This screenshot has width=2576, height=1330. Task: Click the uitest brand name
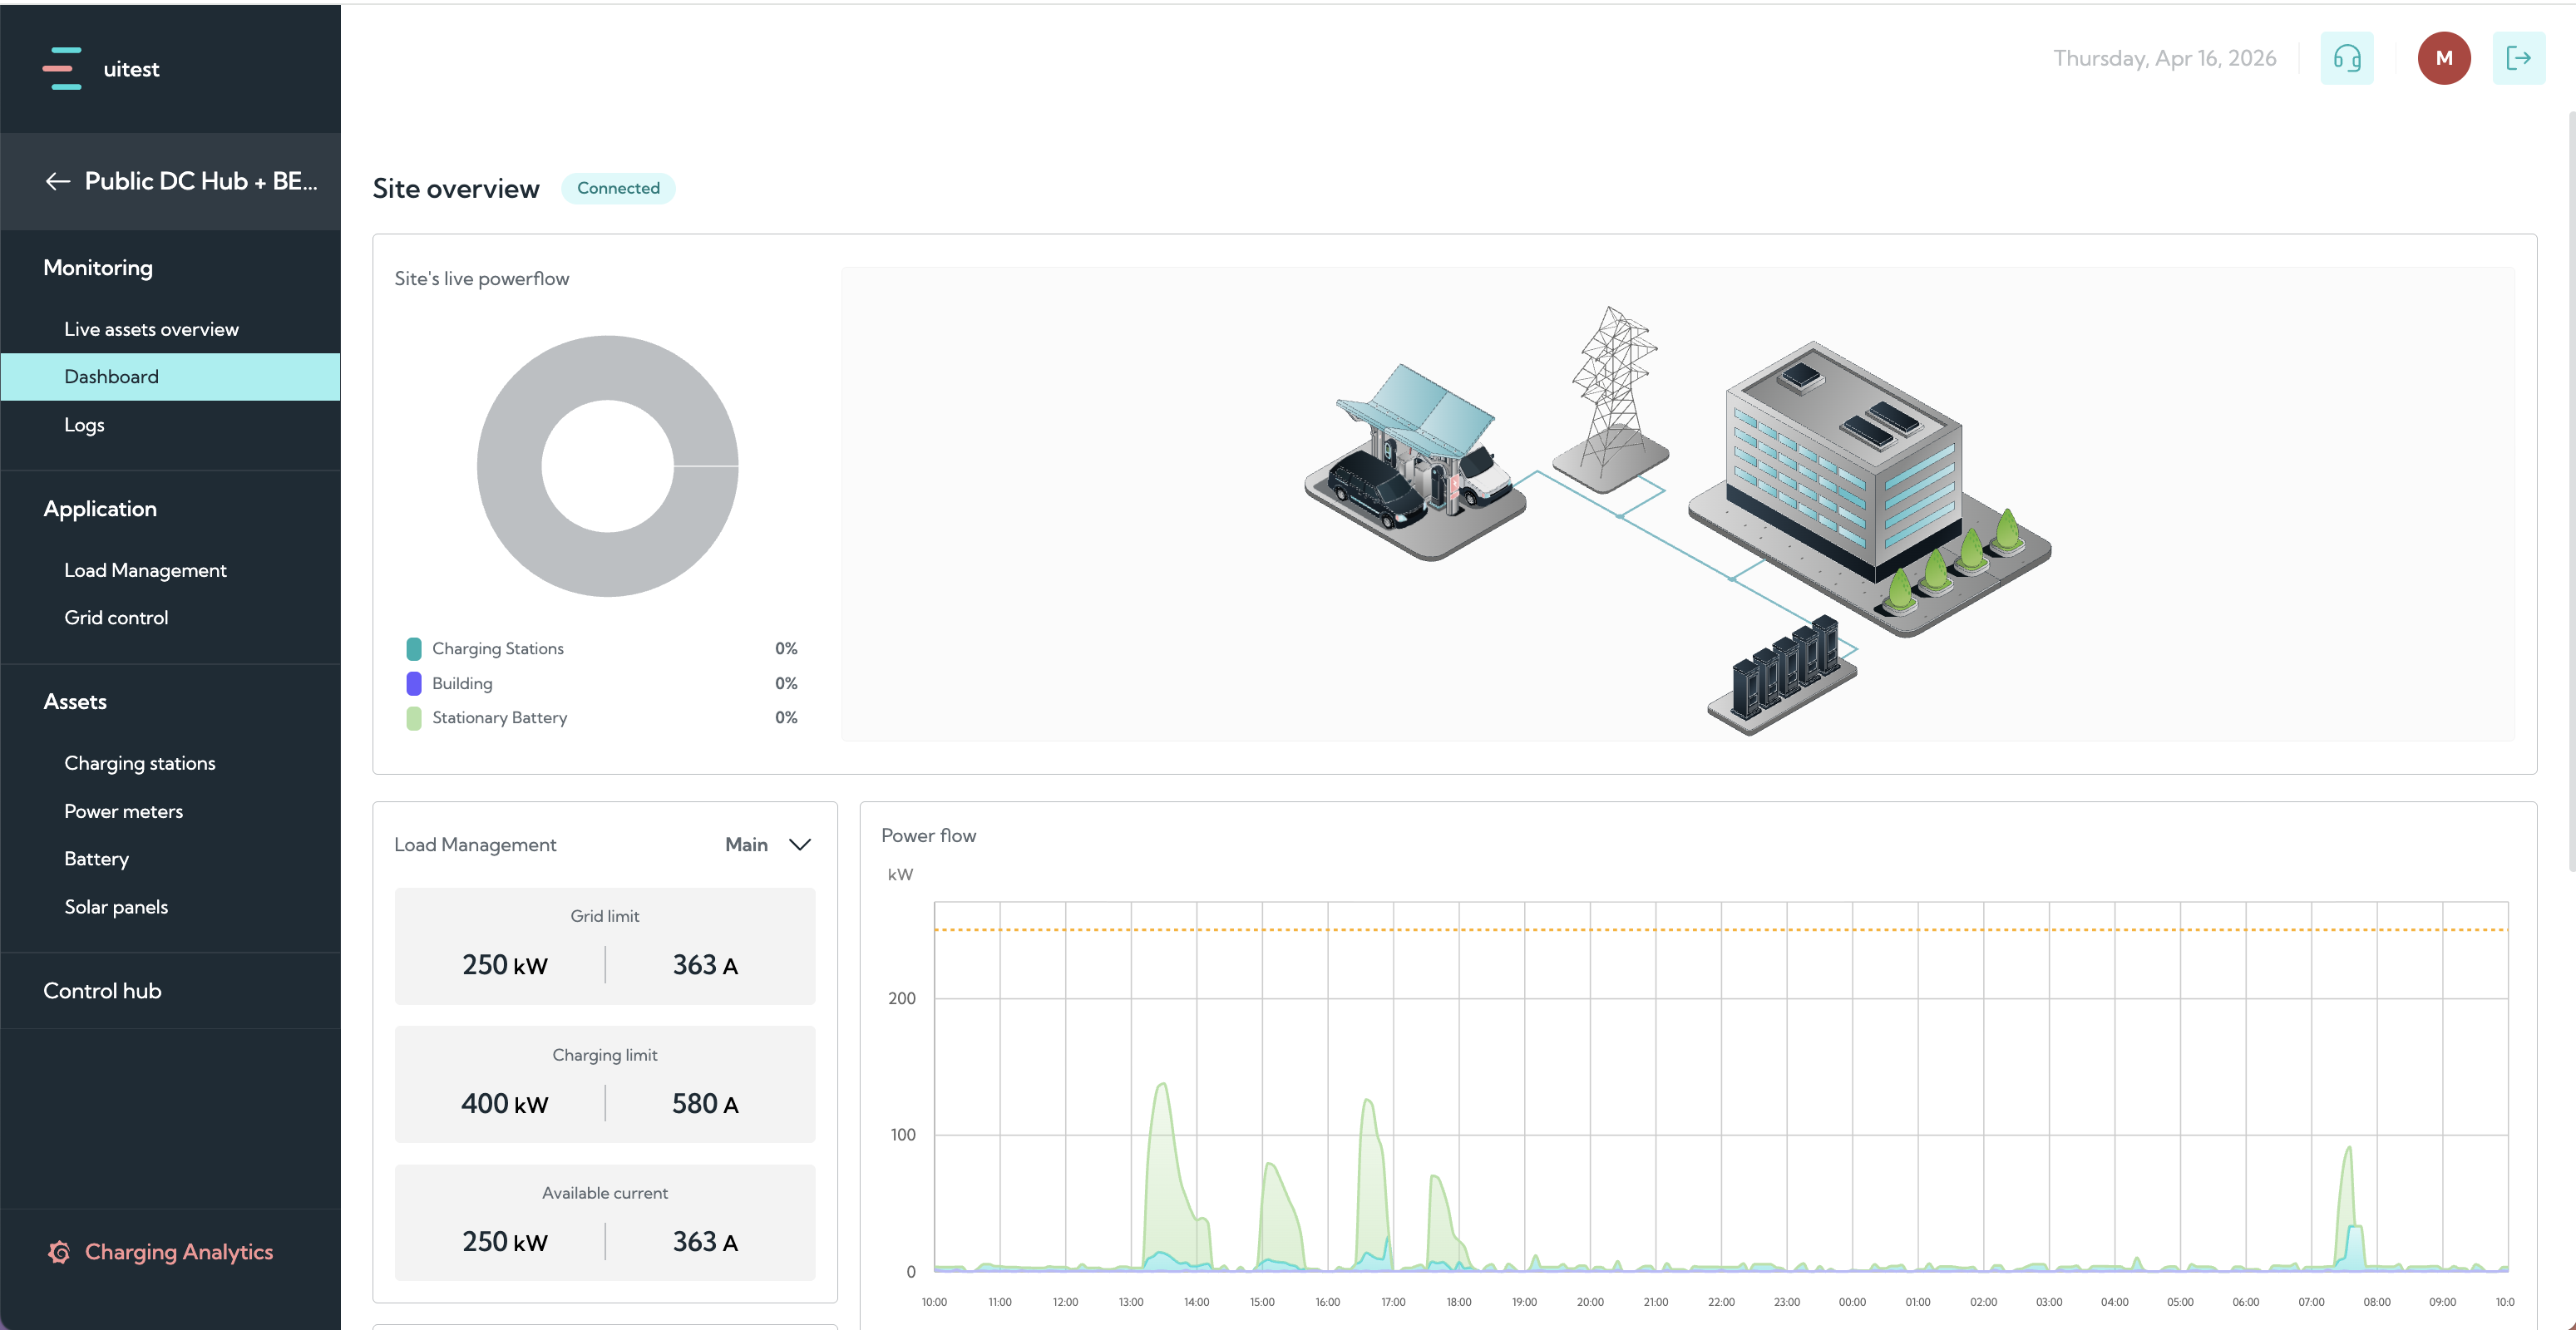[131, 69]
